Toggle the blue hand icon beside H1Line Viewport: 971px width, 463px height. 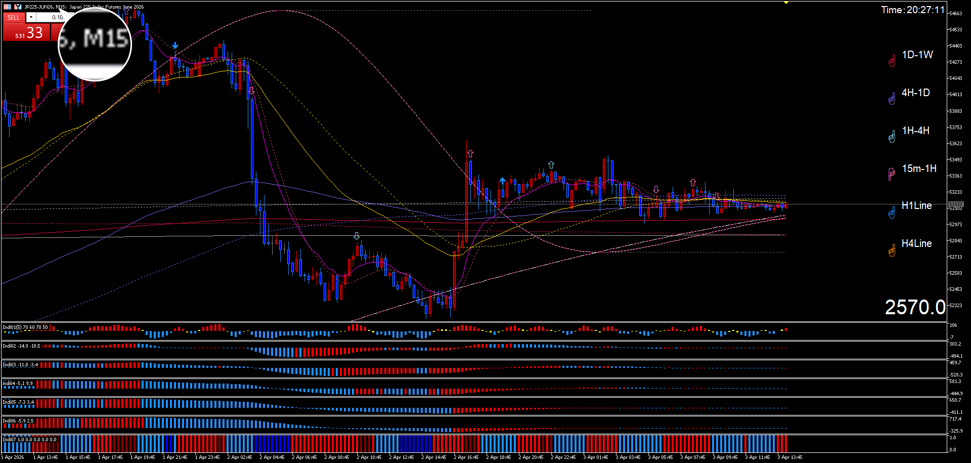tap(892, 213)
